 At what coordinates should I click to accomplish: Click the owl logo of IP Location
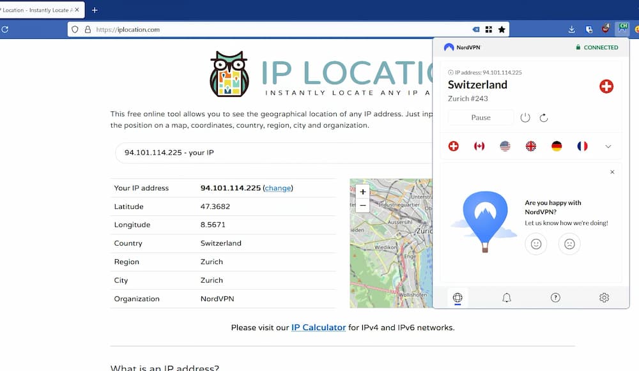pyautogui.click(x=229, y=74)
